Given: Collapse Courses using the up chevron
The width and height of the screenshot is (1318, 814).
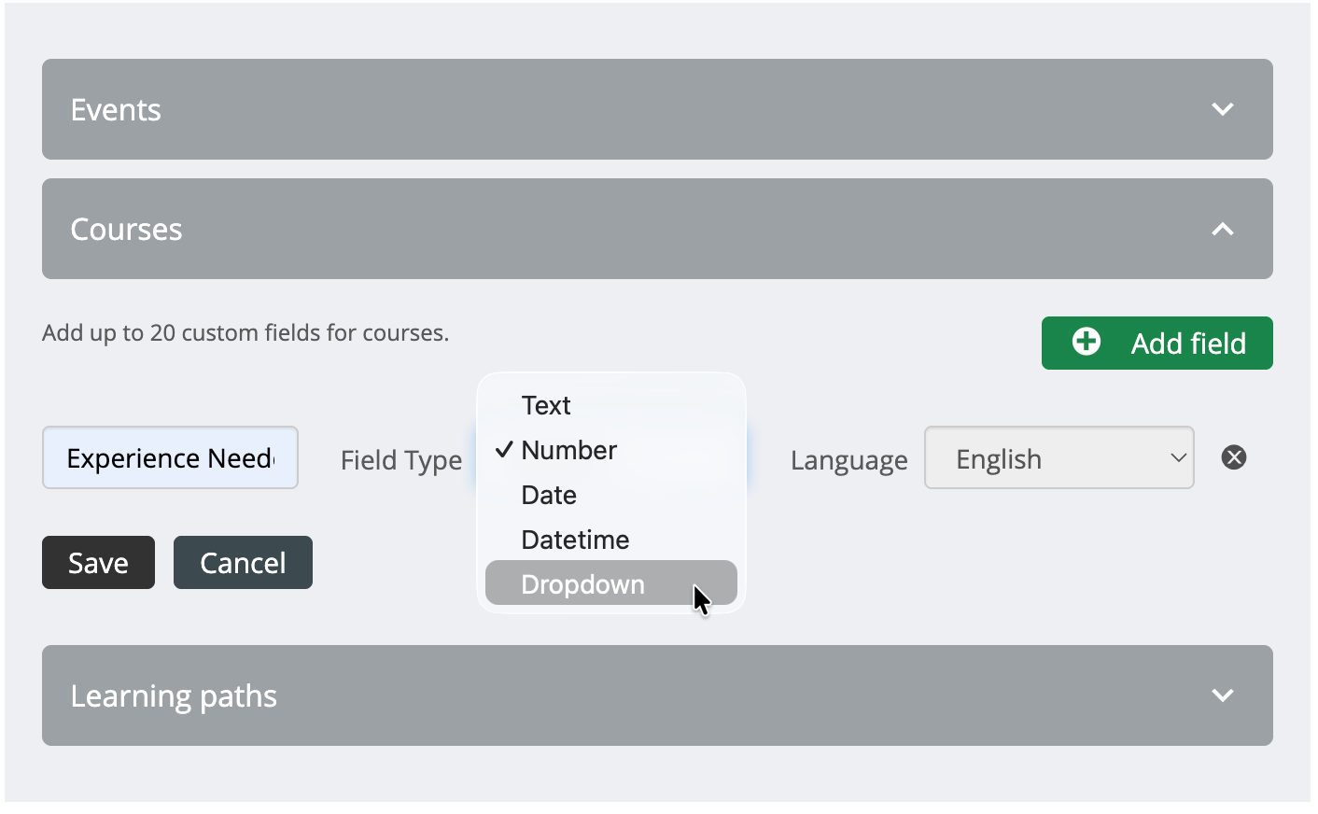Looking at the screenshot, I should 1222,229.
